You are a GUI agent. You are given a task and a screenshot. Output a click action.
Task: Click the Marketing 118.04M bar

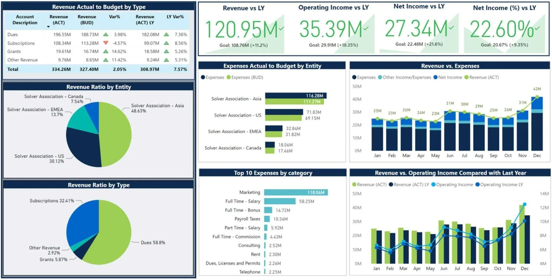point(296,192)
